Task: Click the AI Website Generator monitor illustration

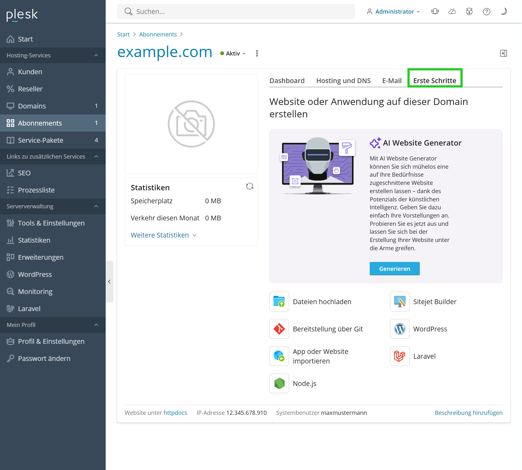Action: [318, 166]
